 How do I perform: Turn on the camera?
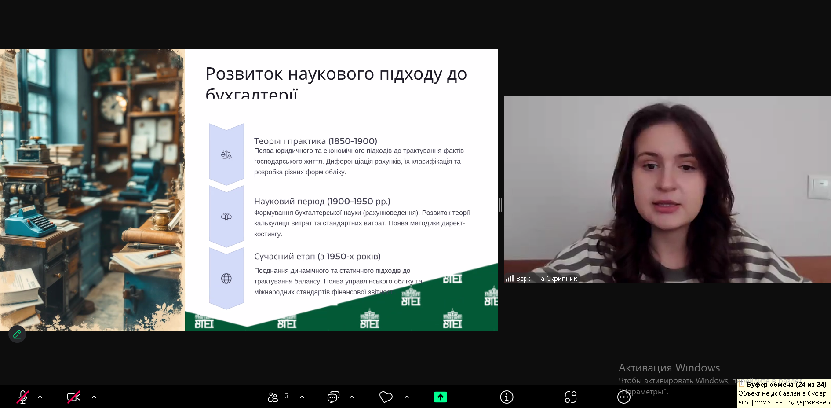73,397
